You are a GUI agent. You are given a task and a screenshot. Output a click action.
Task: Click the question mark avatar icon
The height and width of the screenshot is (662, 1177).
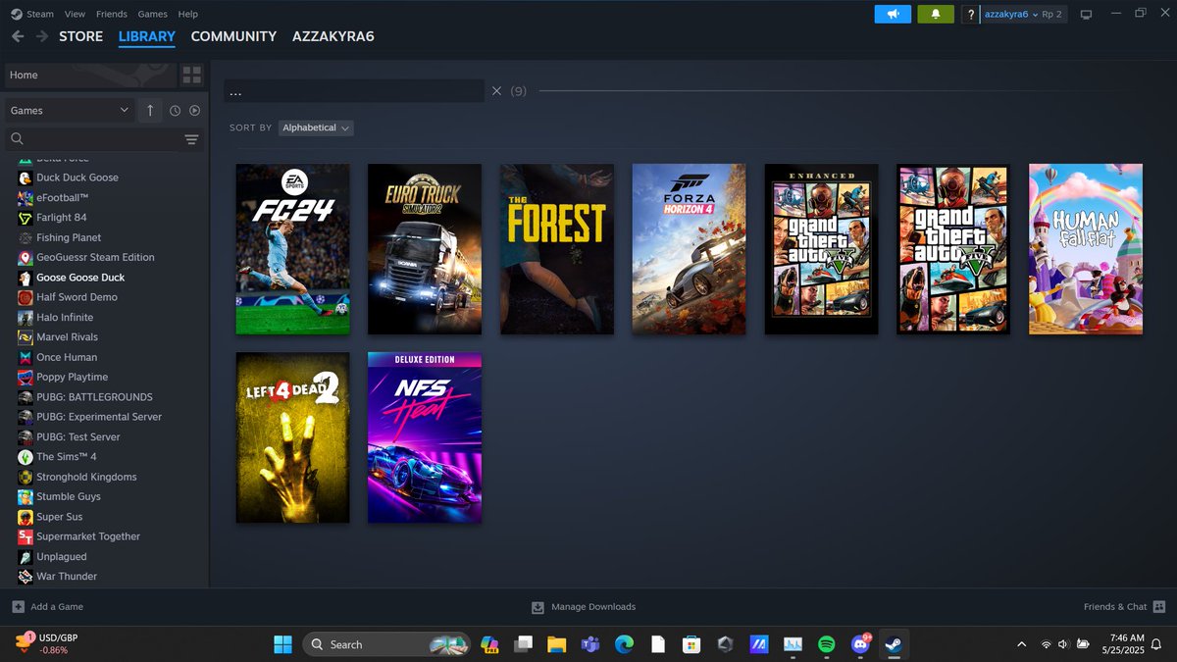970,15
